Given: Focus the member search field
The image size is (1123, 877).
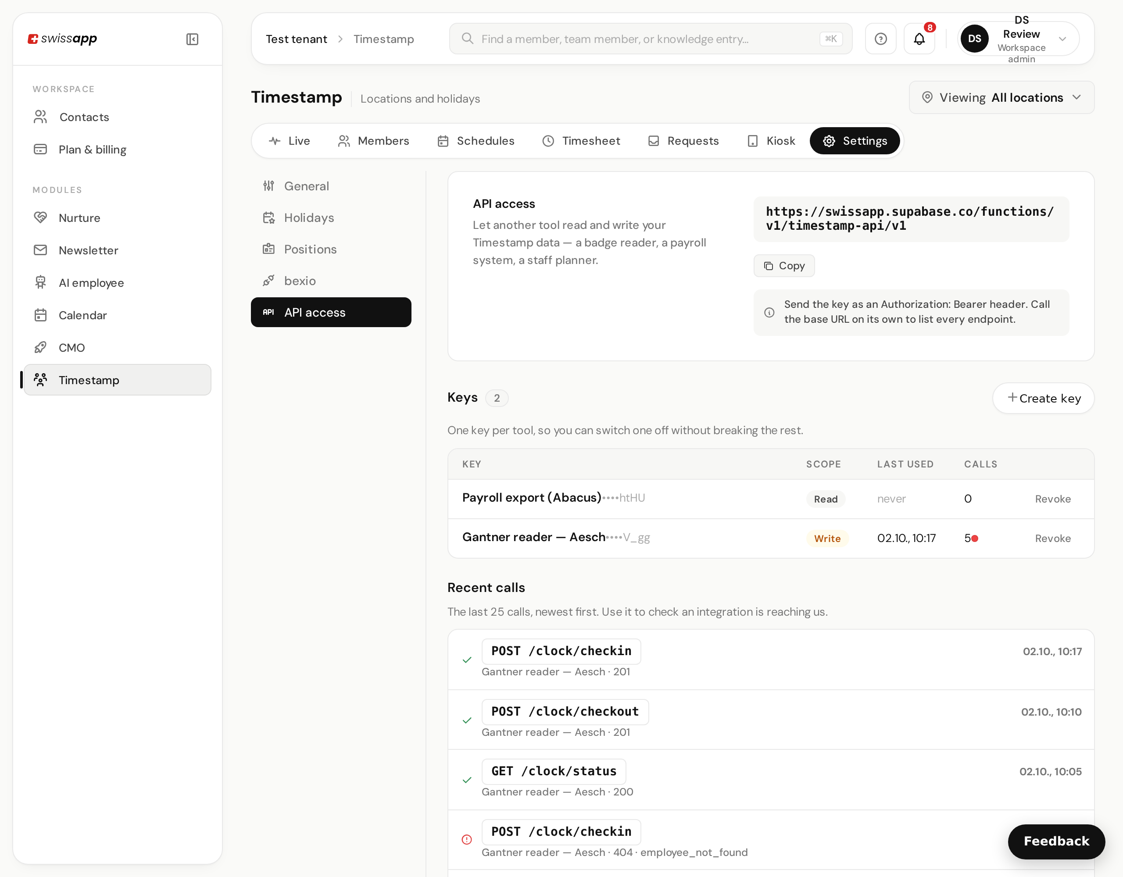Looking at the screenshot, I should click(651, 39).
